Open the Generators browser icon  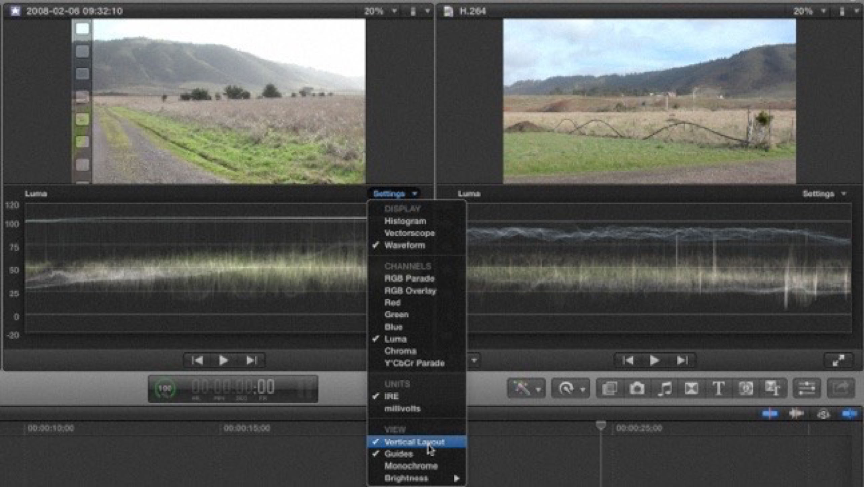(746, 389)
